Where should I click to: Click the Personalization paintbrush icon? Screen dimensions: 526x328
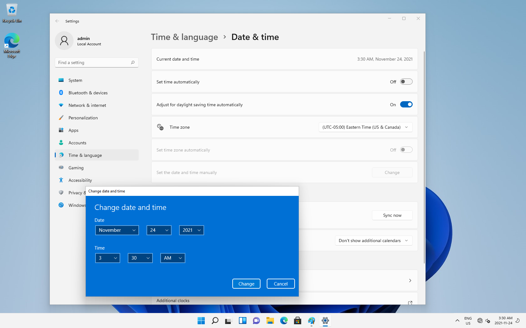point(61,118)
